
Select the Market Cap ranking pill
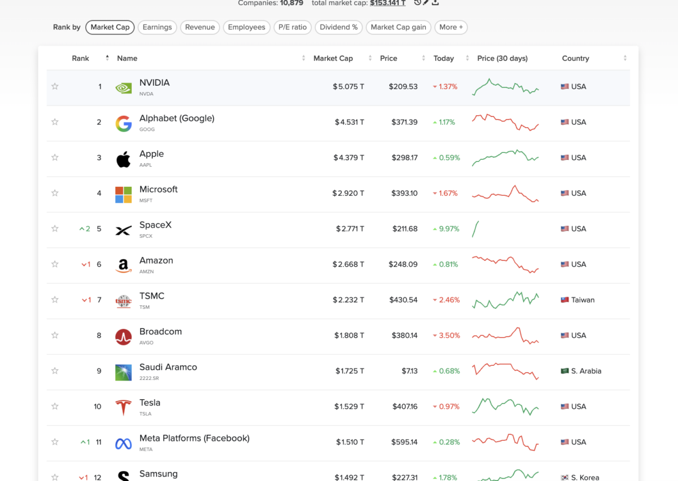tap(110, 27)
